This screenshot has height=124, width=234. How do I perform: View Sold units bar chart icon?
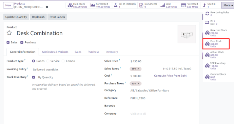point(162,5)
